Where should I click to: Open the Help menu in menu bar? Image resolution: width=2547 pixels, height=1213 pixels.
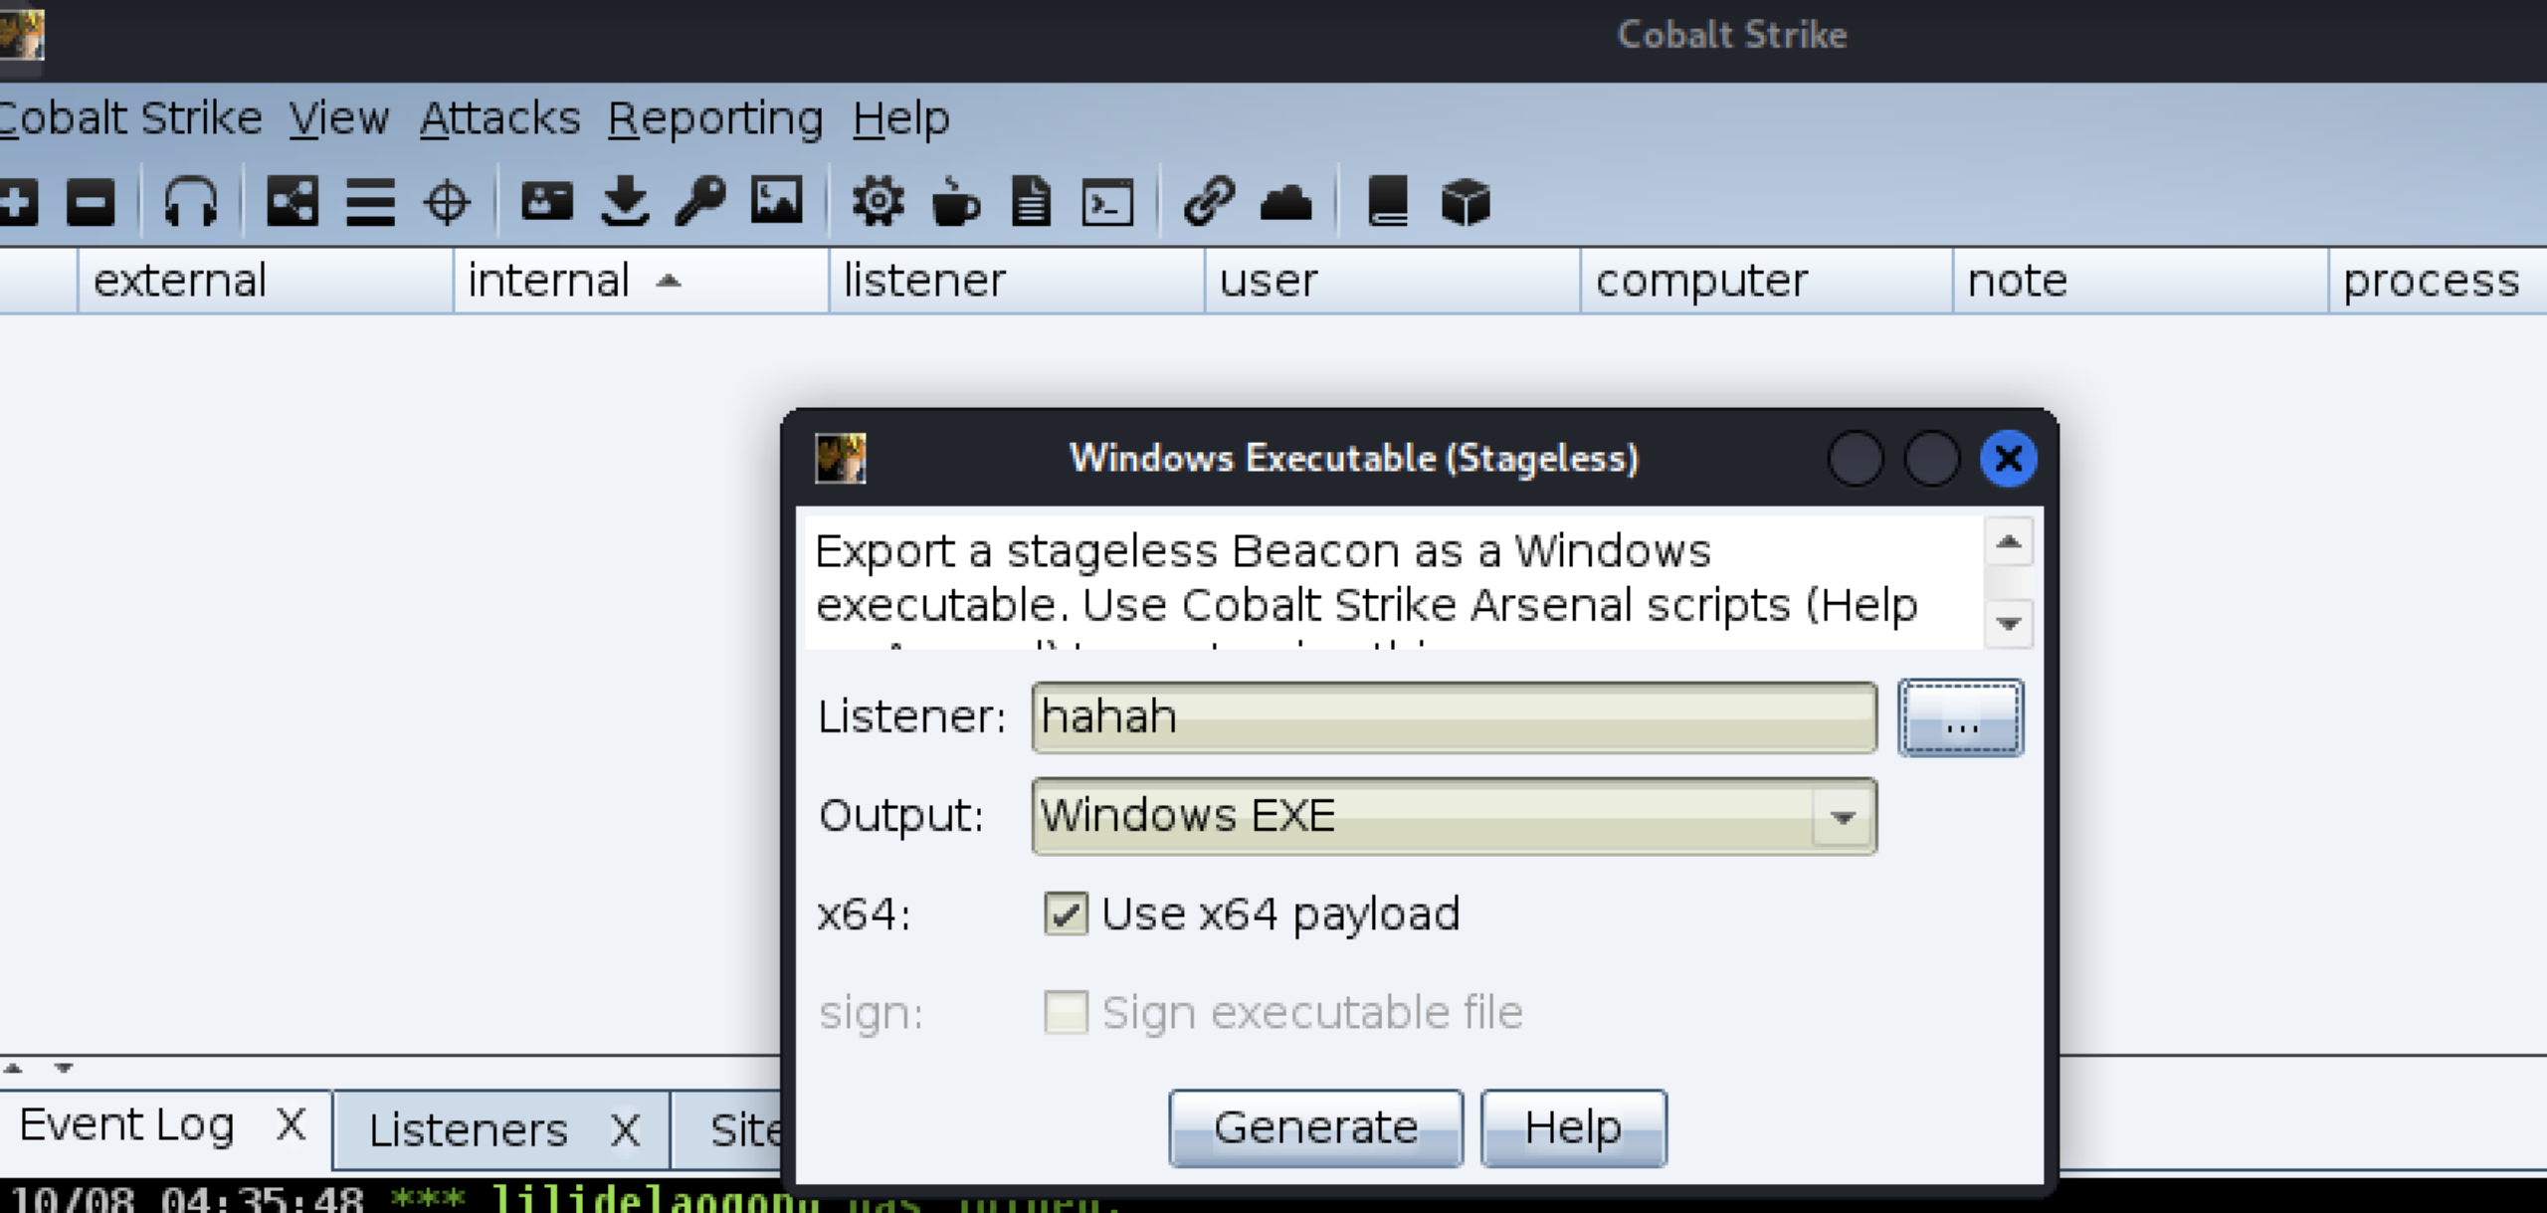(901, 119)
